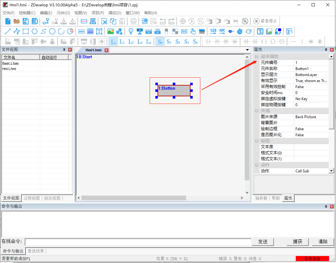Open the document dropdown arrow above the canvas

coord(247,50)
